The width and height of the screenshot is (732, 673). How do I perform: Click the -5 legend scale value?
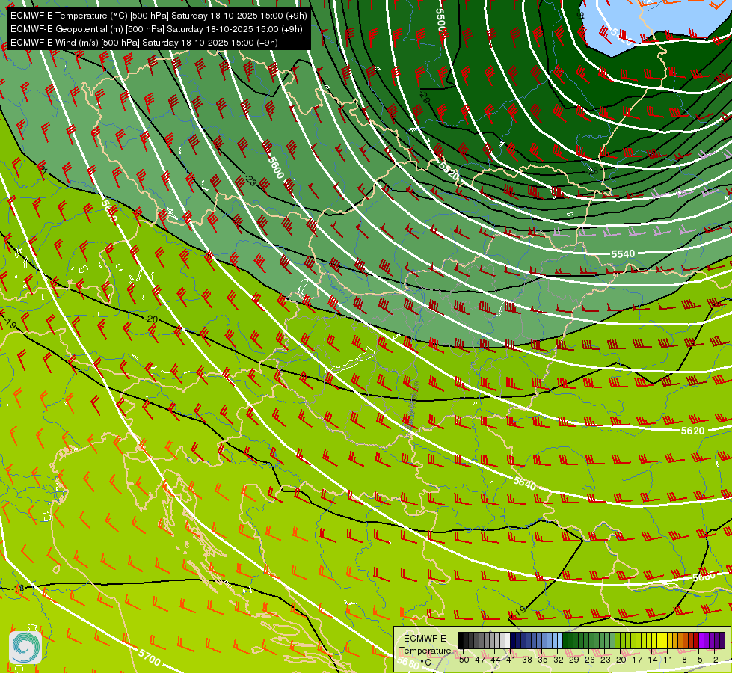click(x=698, y=660)
